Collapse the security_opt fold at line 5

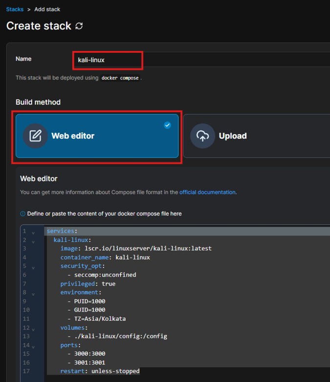pos(33,268)
